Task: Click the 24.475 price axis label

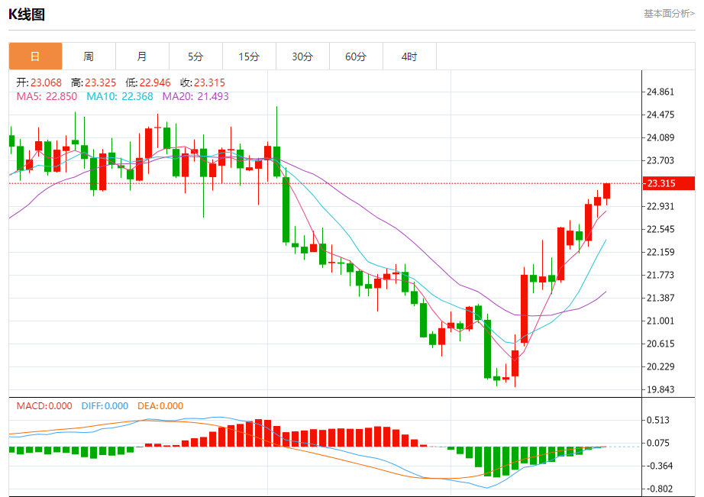Action: tap(660, 115)
